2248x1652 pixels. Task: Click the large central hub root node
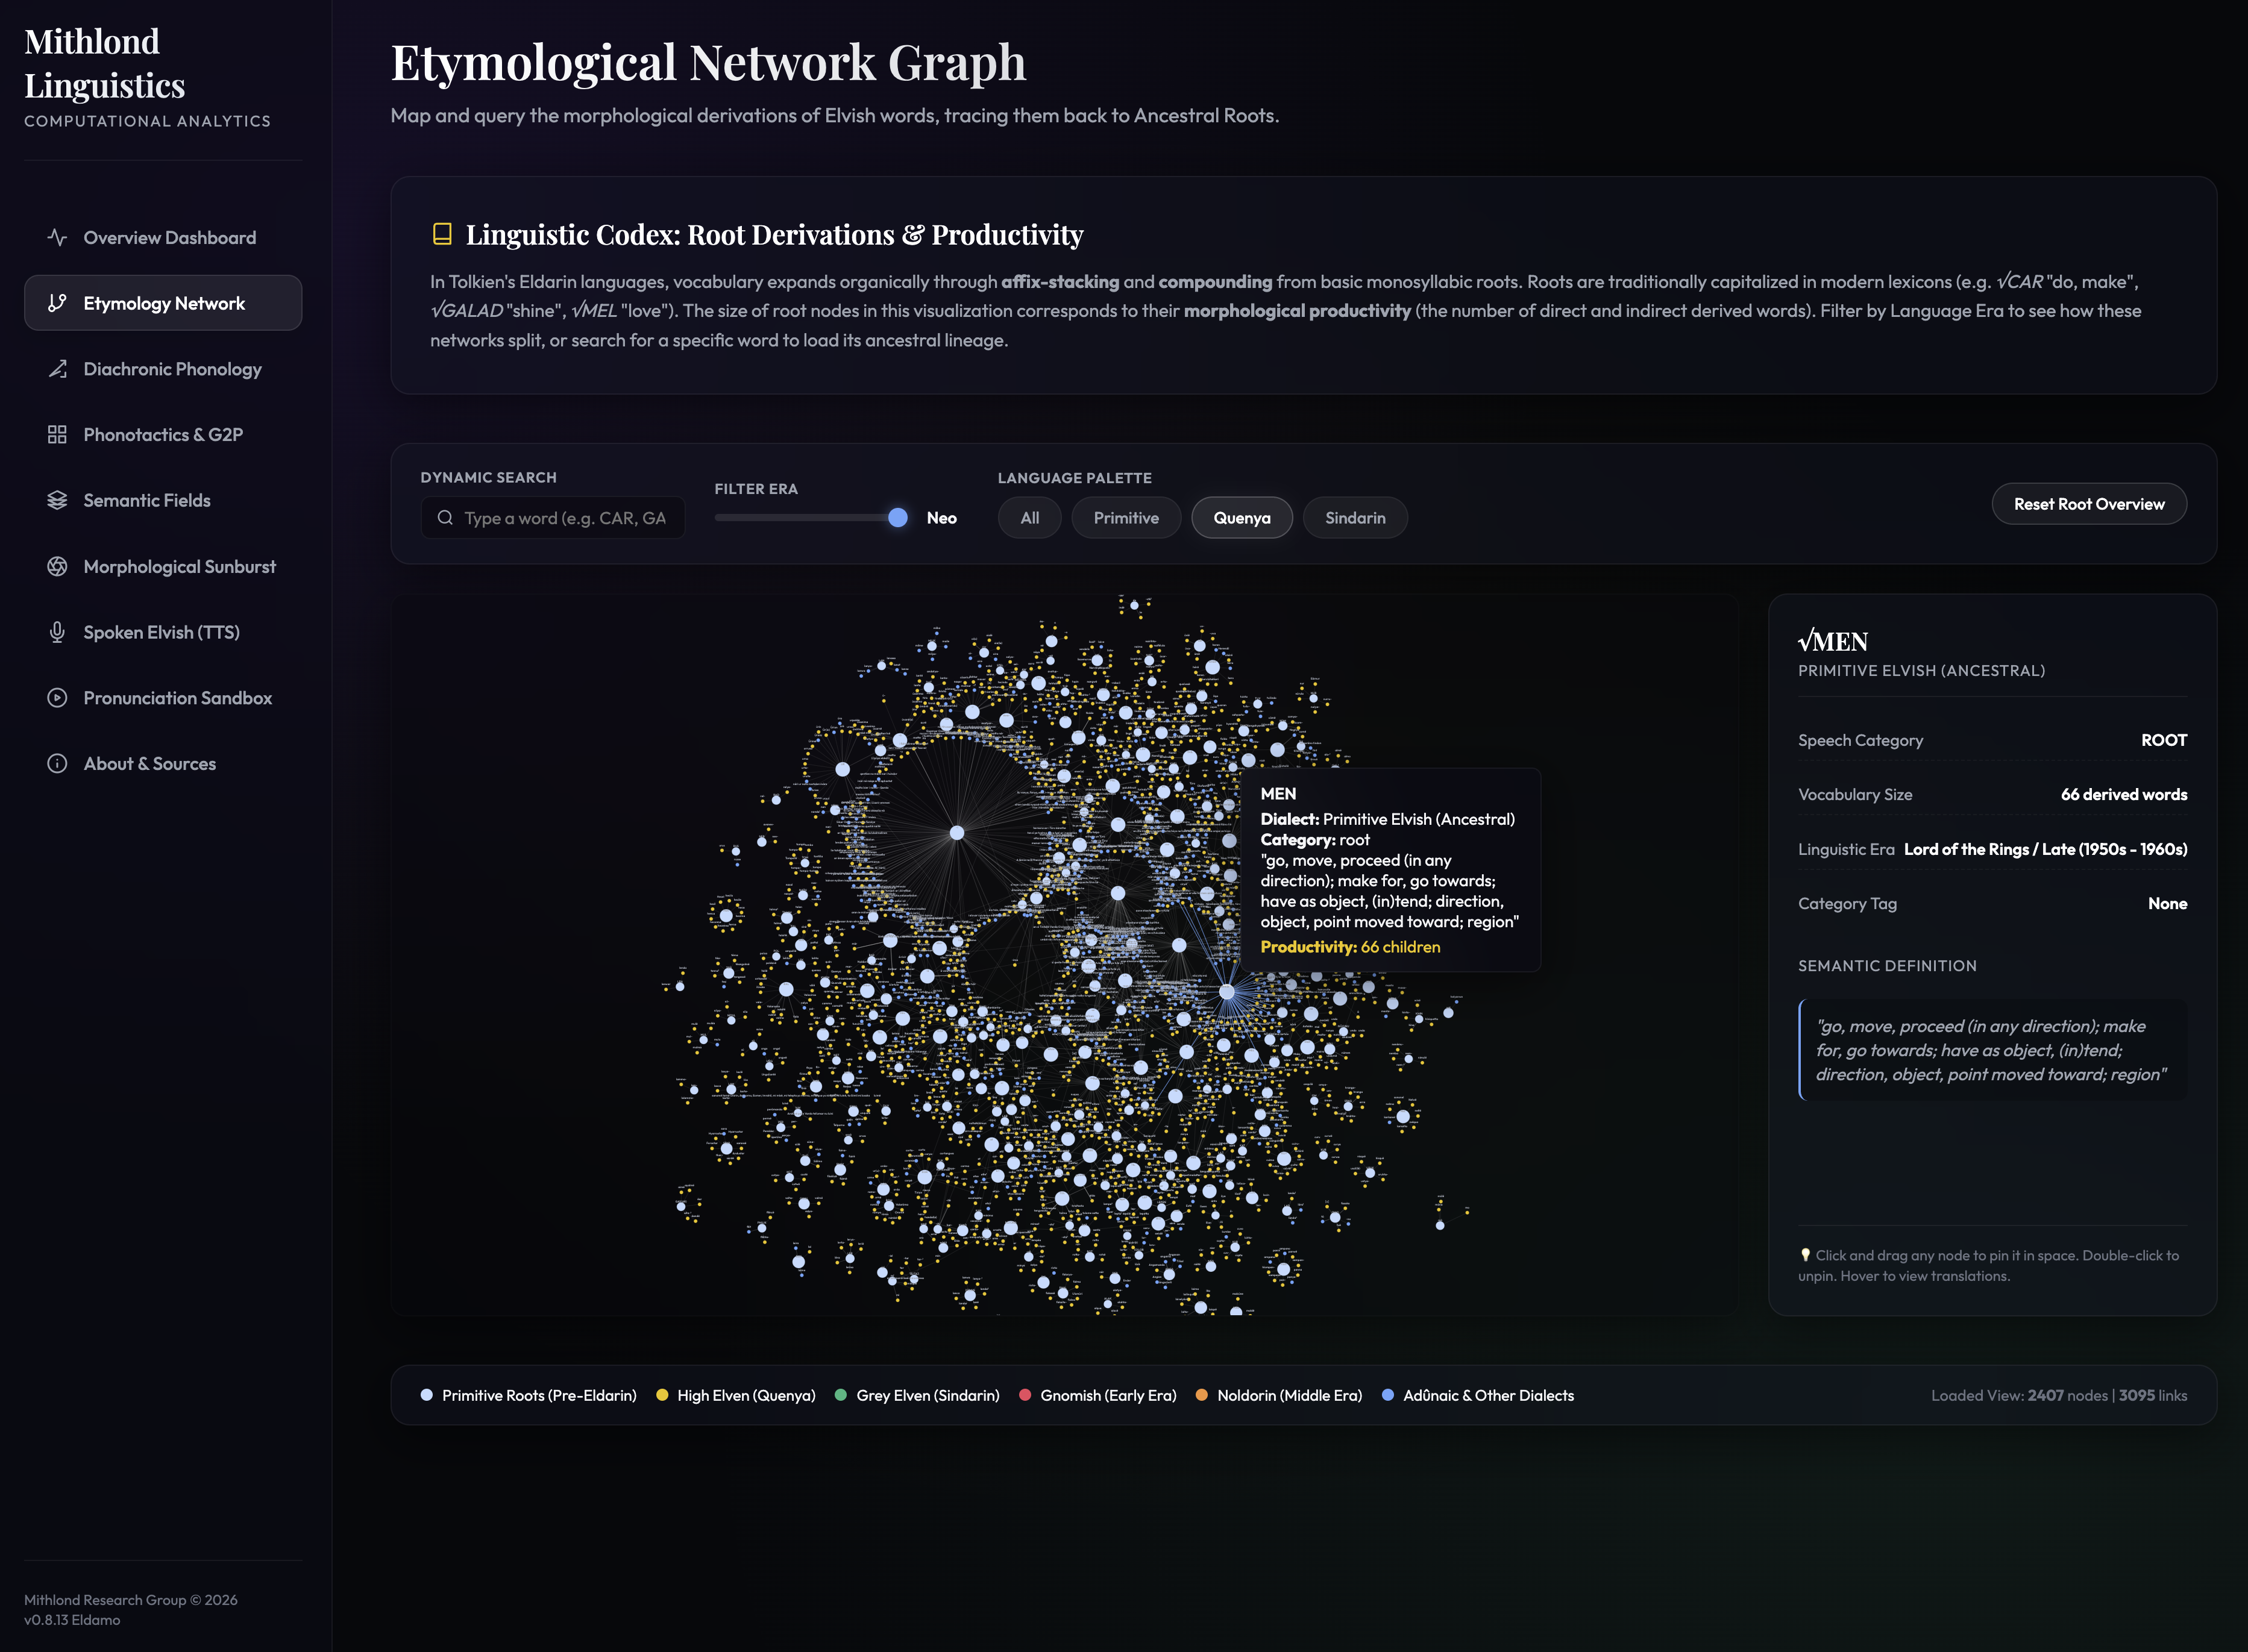coord(956,832)
